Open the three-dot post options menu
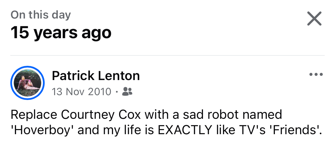Viewport: 335px width, 147px height. coord(316,75)
